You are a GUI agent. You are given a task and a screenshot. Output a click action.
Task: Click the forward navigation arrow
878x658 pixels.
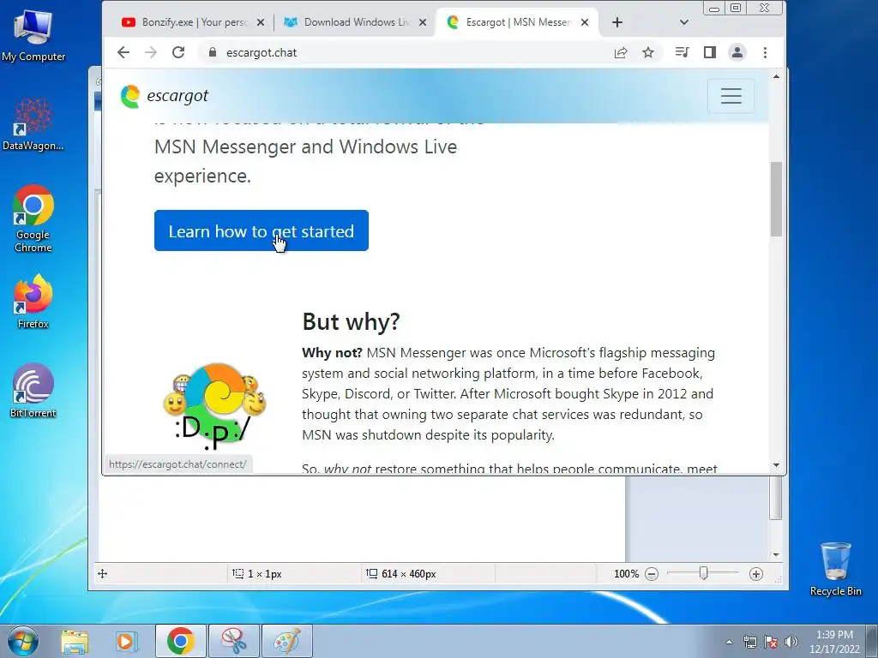point(151,52)
